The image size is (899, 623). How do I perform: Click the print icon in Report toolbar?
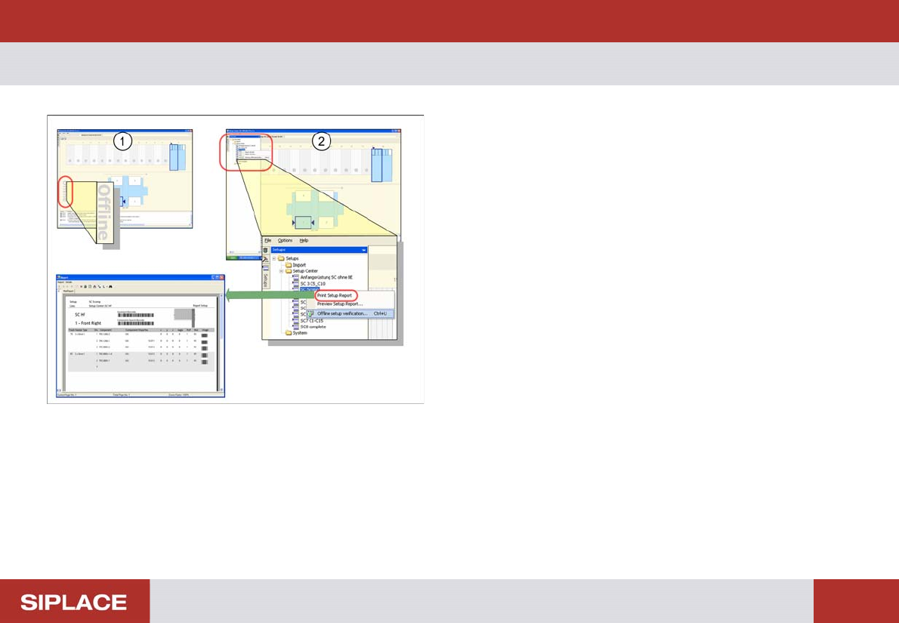[85, 286]
